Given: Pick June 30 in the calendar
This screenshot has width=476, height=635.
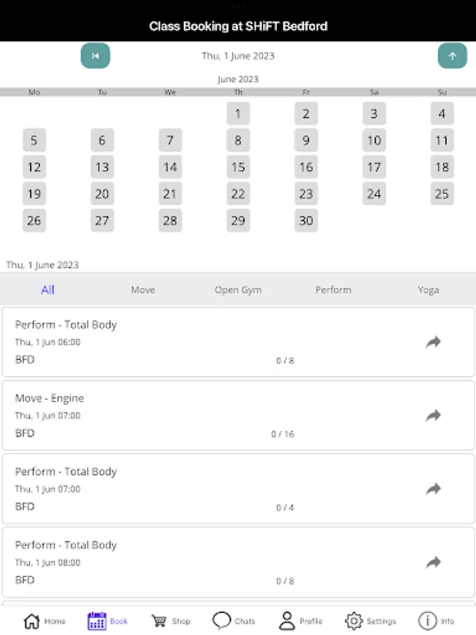Looking at the screenshot, I should pyautogui.click(x=306, y=221).
